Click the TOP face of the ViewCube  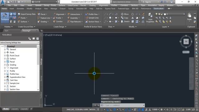[x=186, y=41]
